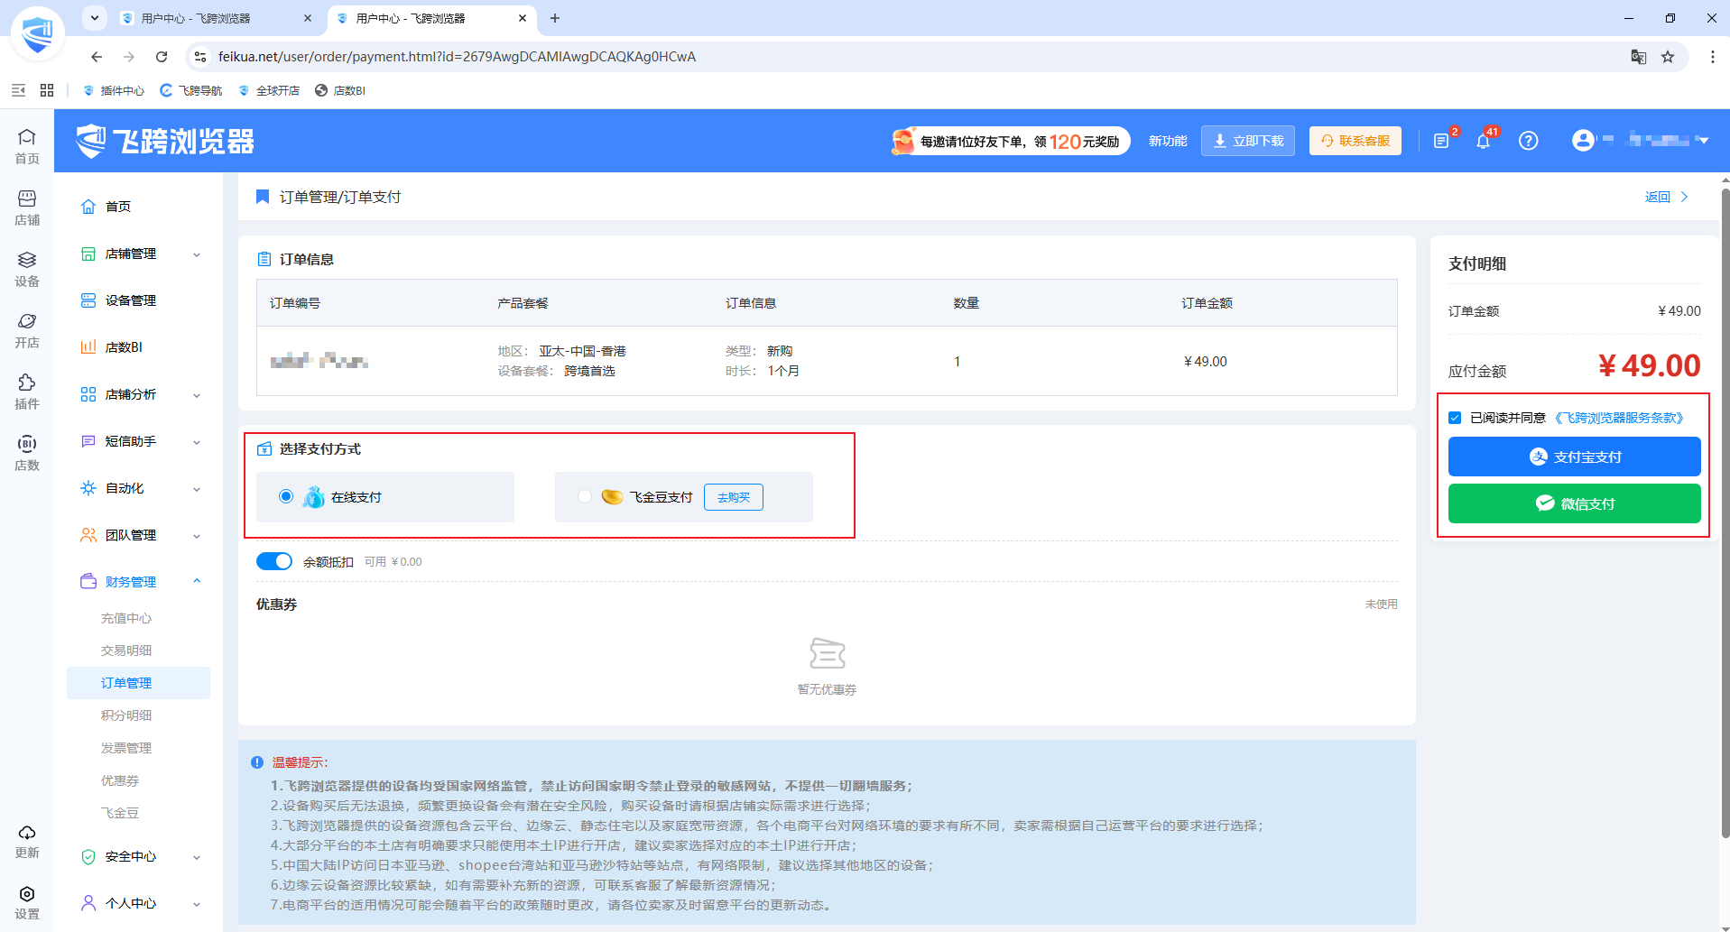Open 店铺 in the far-left icon rail
Image resolution: width=1730 pixels, height=932 pixels.
click(27, 208)
